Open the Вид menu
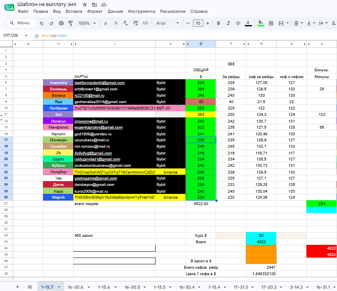Image resolution: width=337 pixels, height=291 pixels. (x=57, y=12)
